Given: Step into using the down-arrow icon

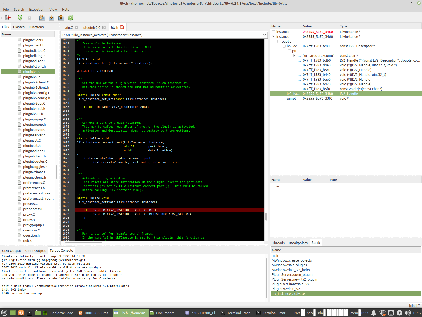Looking at the screenshot, I should click(51, 18).
